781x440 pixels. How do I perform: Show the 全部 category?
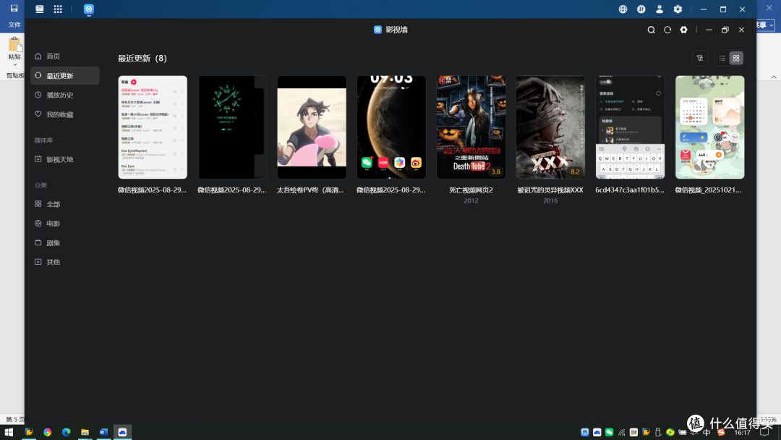pyautogui.click(x=65, y=204)
